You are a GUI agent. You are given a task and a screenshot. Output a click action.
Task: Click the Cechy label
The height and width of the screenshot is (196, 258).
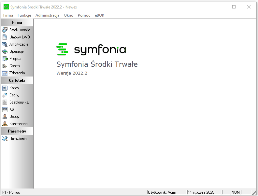point(14,95)
